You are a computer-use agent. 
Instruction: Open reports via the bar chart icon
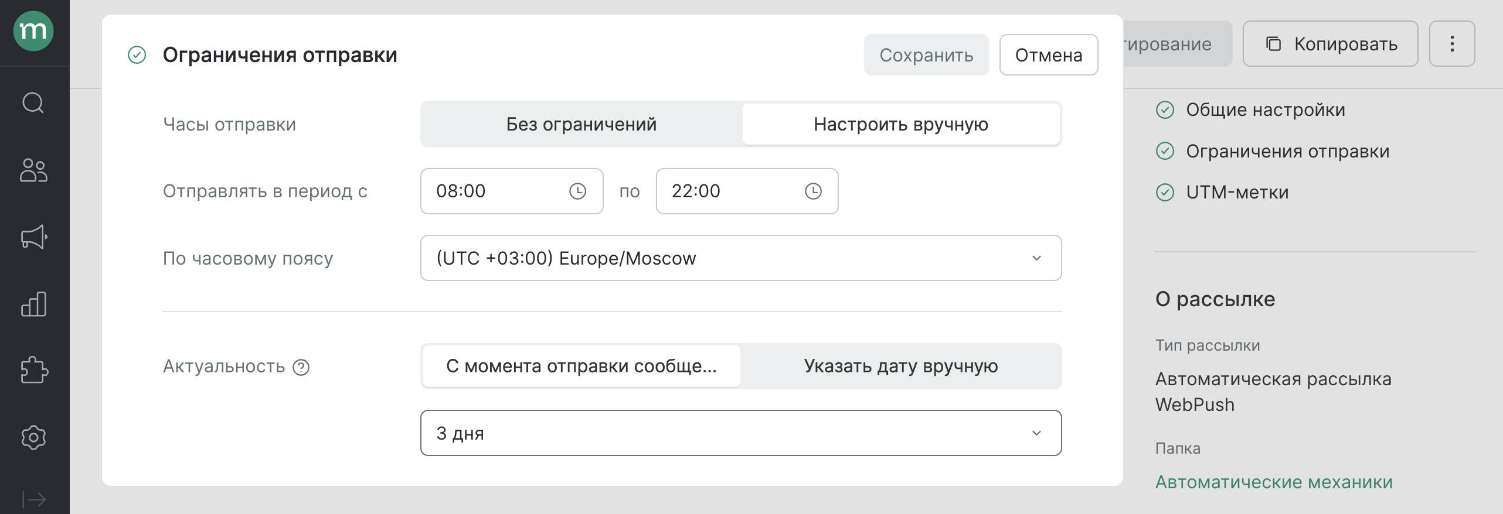point(33,304)
